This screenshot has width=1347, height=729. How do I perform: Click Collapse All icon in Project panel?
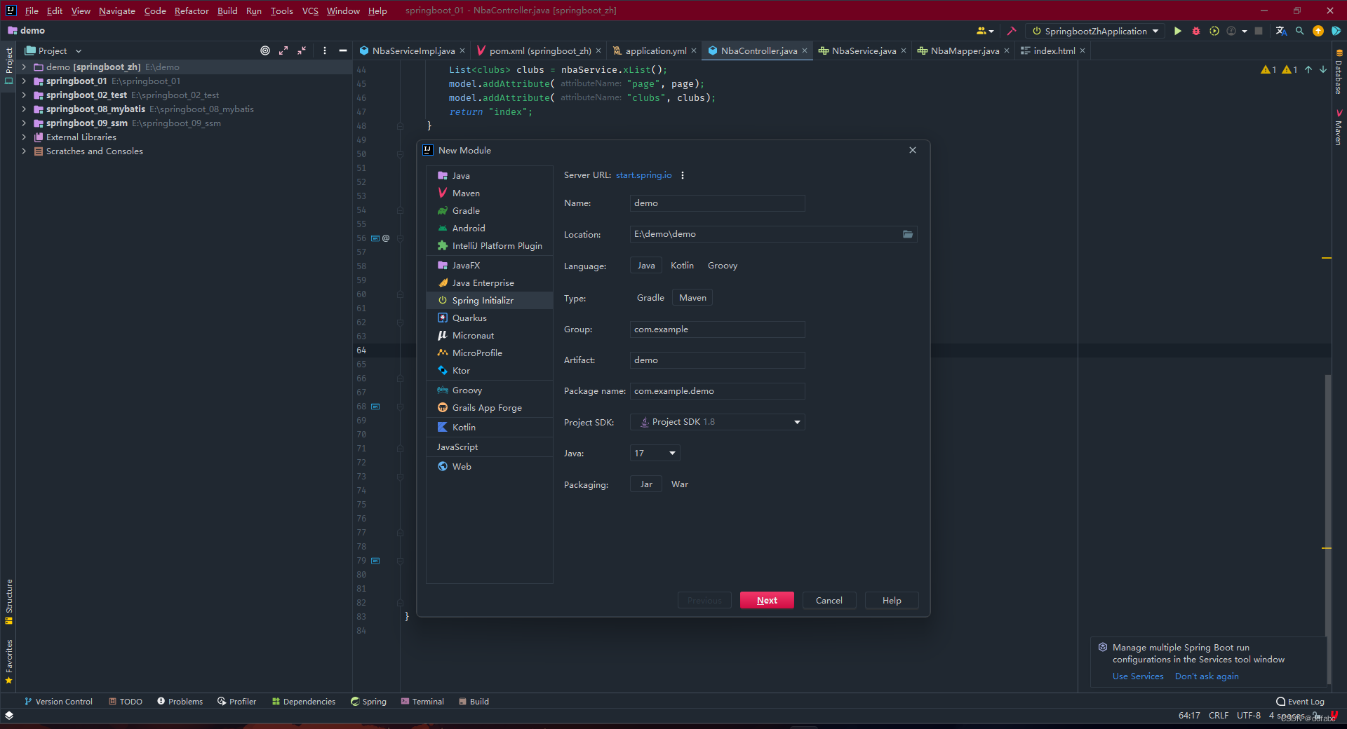coord(302,50)
